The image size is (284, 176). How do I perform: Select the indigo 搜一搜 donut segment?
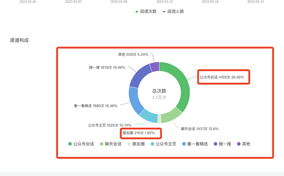[139, 77]
